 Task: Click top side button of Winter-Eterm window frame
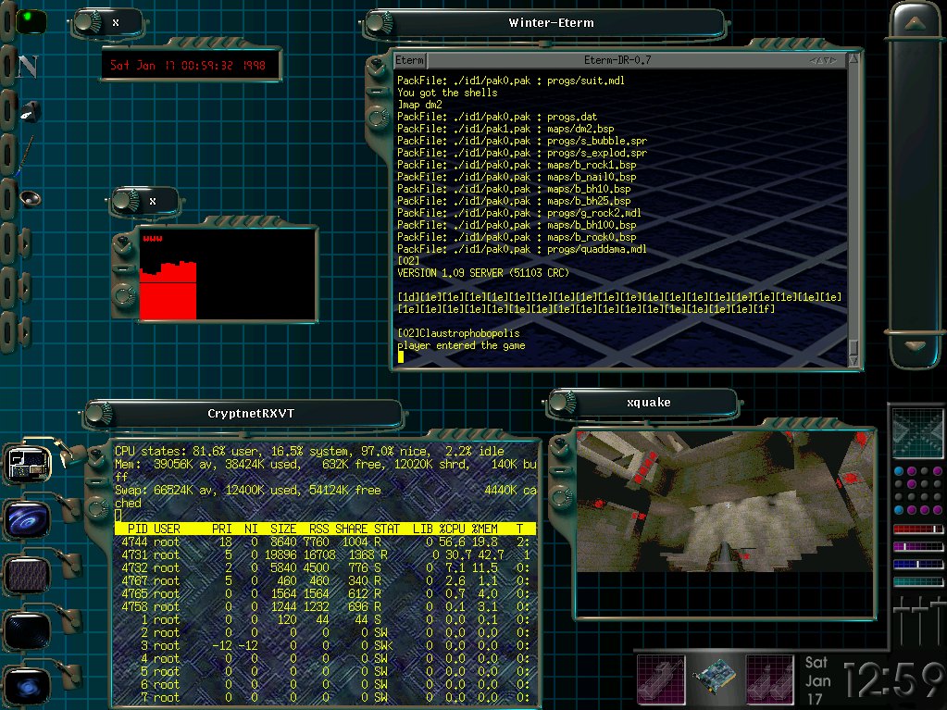point(378,65)
